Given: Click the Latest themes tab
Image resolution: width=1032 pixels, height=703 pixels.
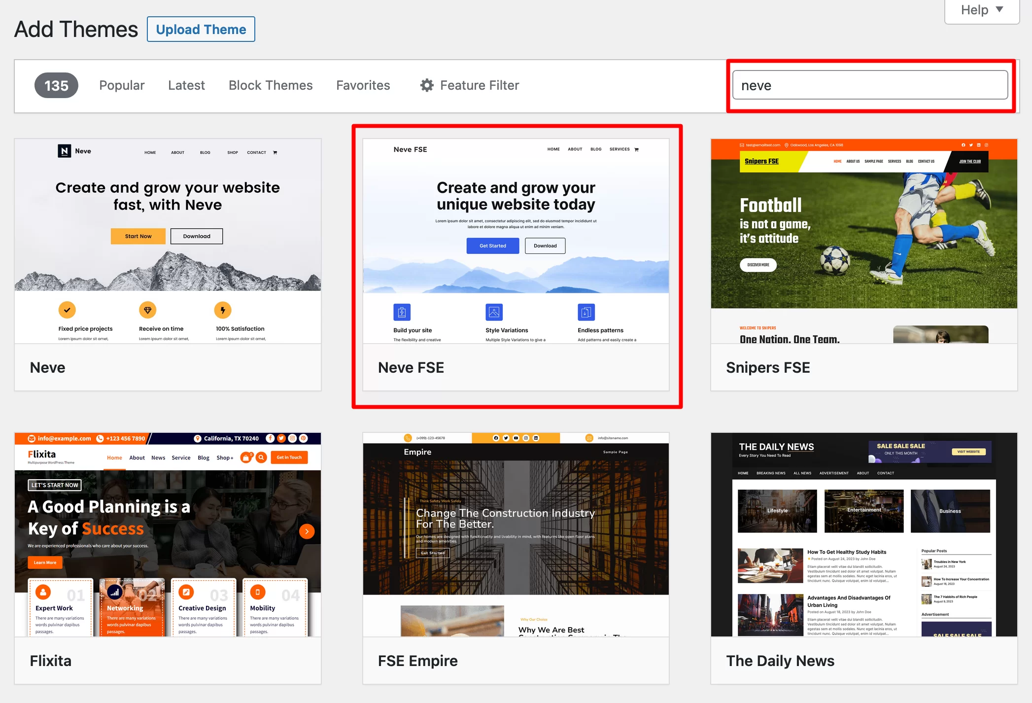Looking at the screenshot, I should (187, 85).
